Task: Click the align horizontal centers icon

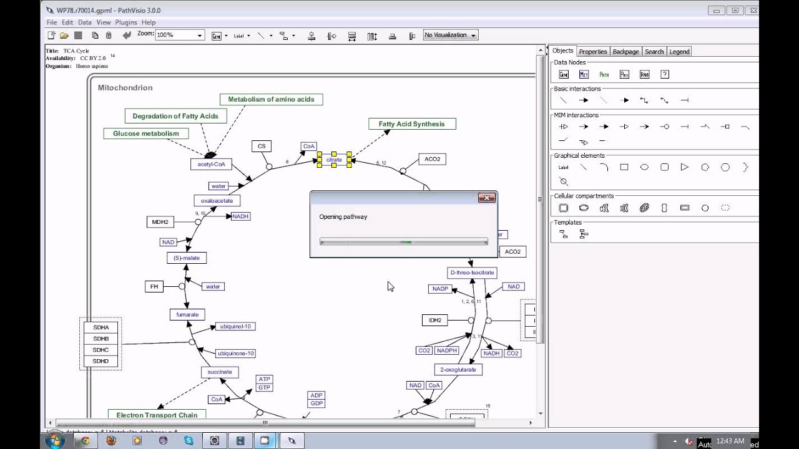Action: click(311, 36)
